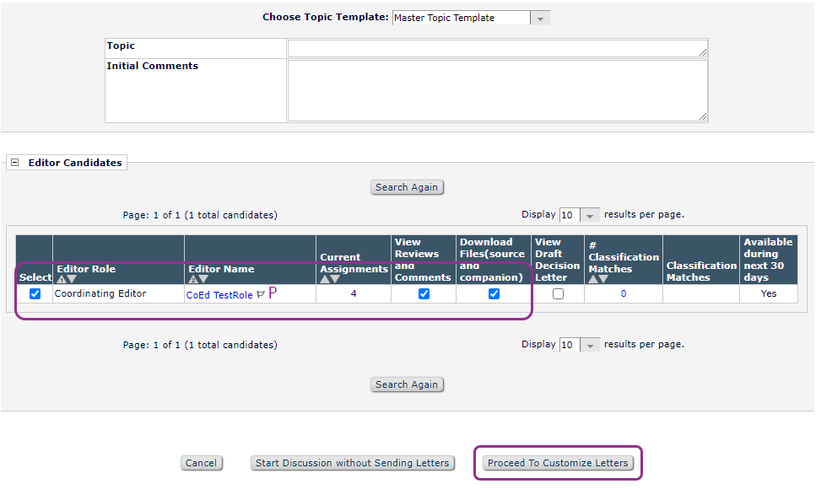Open the Choose Topic Template dropdown
The height and width of the screenshot is (489, 816).
540,18
